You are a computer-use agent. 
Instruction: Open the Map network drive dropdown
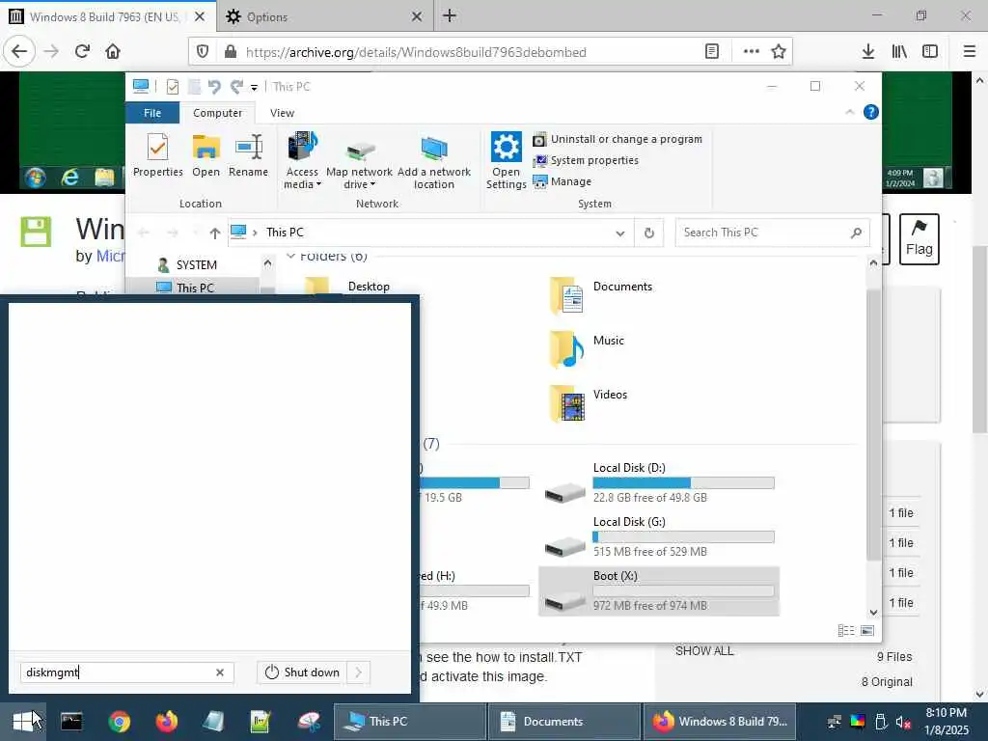pyautogui.click(x=359, y=161)
